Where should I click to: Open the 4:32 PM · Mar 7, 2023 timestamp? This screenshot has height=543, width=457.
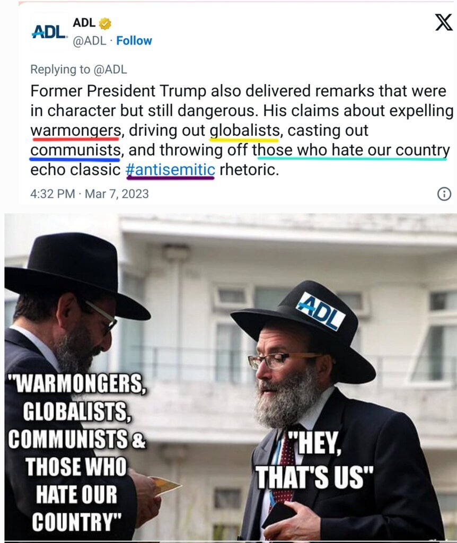click(89, 194)
